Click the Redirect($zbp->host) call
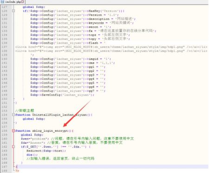This screenshot has height=173, width=209. [x=46, y=151]
